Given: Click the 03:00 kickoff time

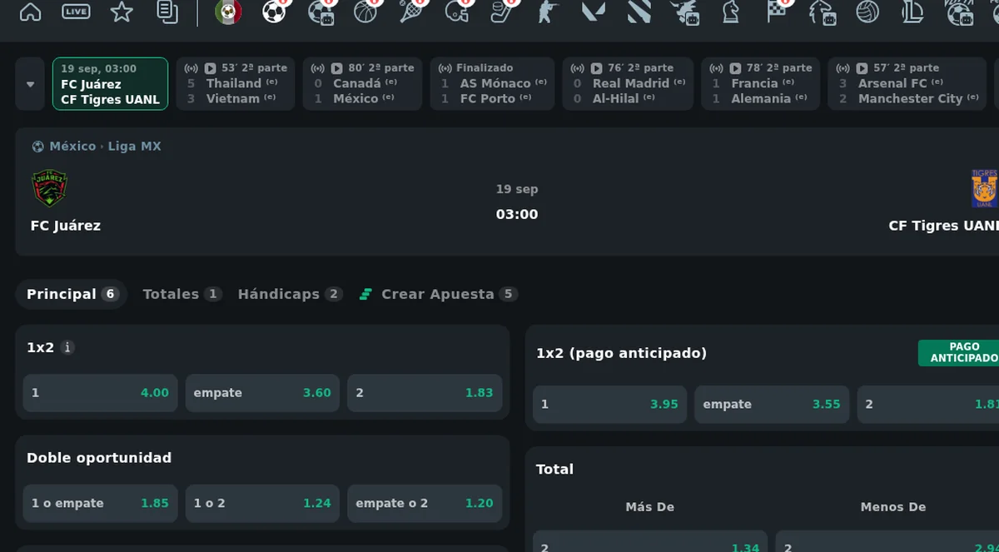Looking at the screenshot, I should (x=517, y=214).
